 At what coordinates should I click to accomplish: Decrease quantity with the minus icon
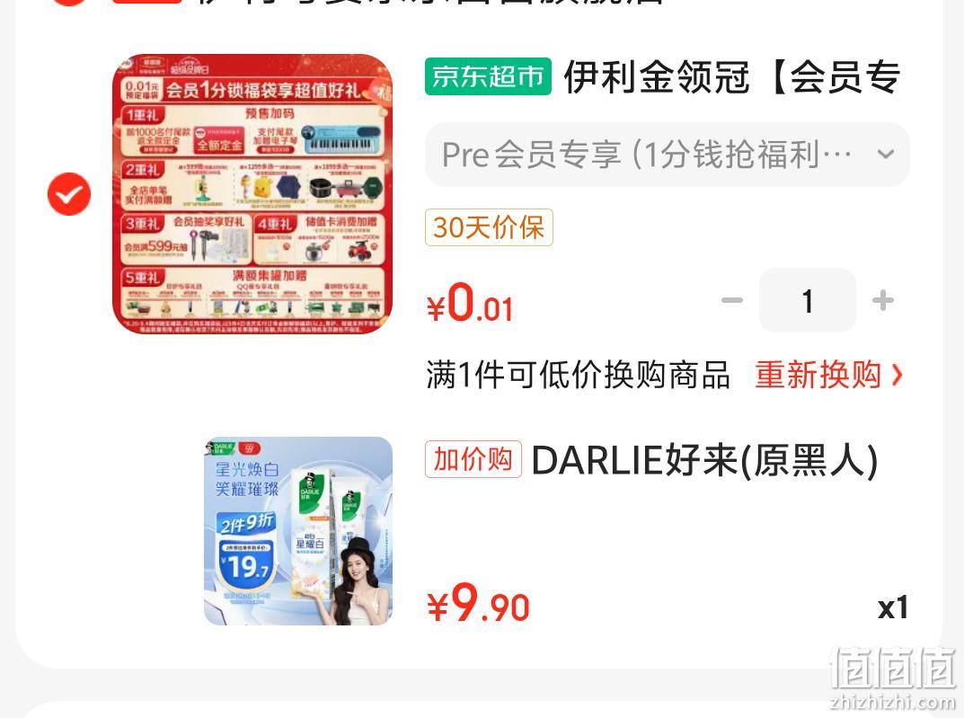[x=731, y=301]
